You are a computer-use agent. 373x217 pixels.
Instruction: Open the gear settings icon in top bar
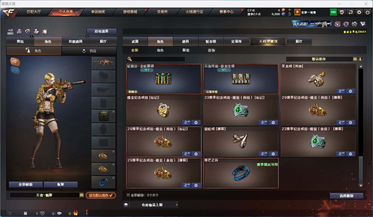point(359,12)
